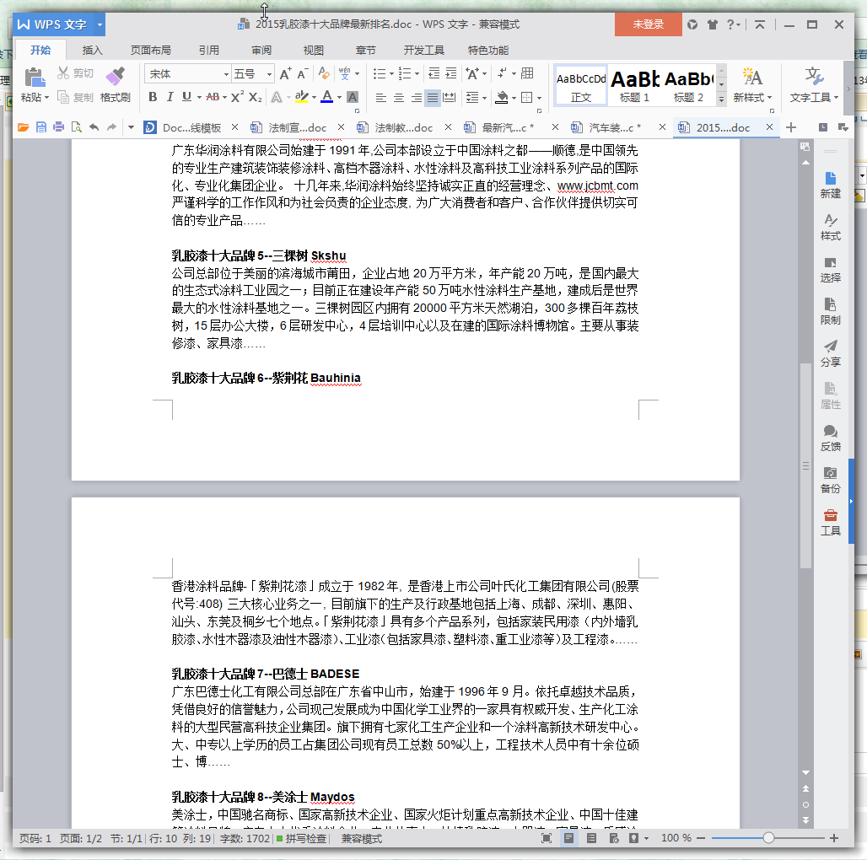Screen dimensions: 867x860
Task: Align text to the left
Action: 381,98
